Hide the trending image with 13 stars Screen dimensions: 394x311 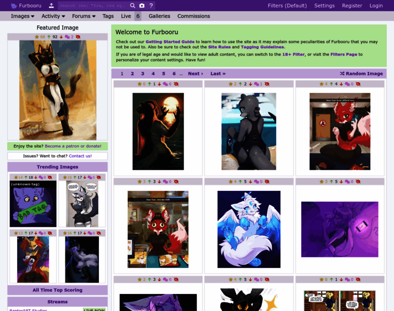pos(50,233)
